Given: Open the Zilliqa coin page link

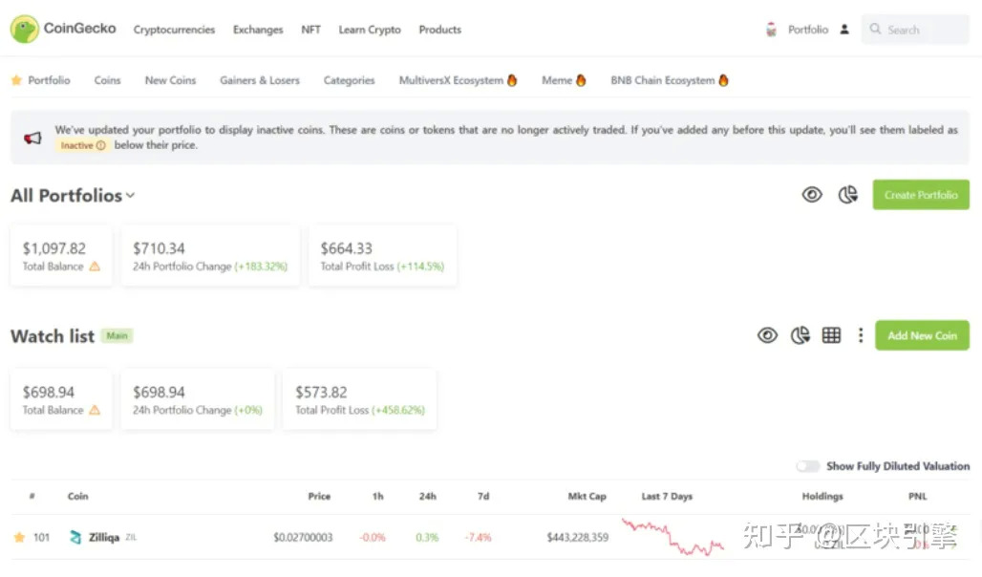Looking at the screenshot, I should pyautogui.click(x=104, y=538).
